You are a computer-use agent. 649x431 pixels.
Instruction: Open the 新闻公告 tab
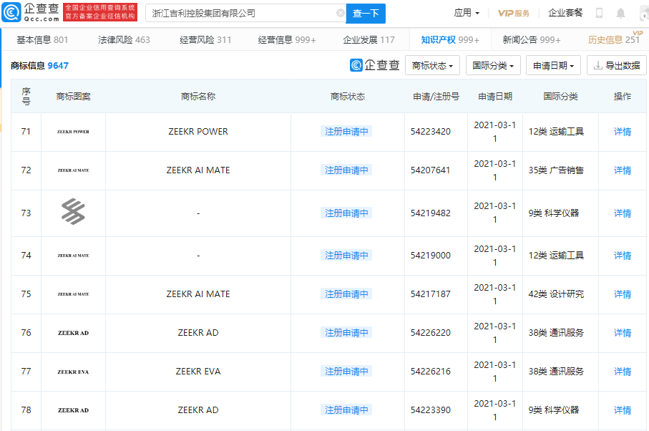pos(519,40)
